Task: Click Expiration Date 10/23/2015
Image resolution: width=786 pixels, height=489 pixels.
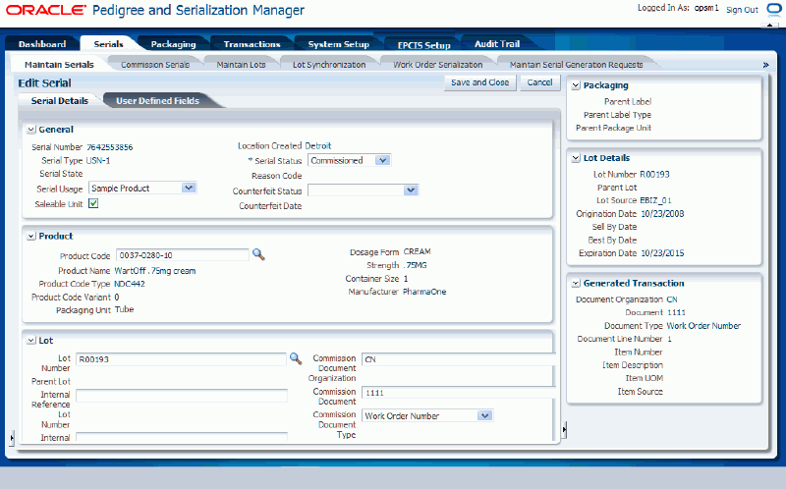Action: pyautogui.click(x=662, y=253)
